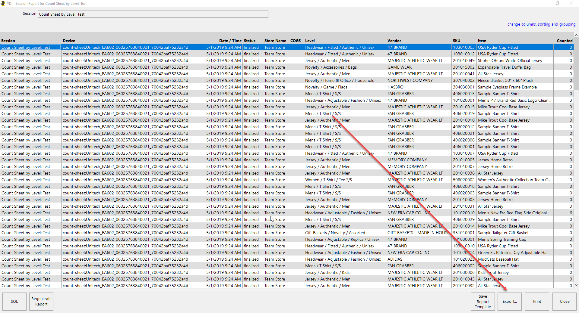
Task: Click SKU 201010031 cell
Action: pos(464,206)
